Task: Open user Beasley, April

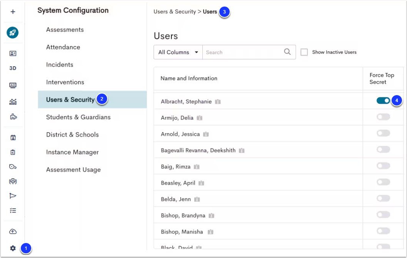Action: point(178,183)
